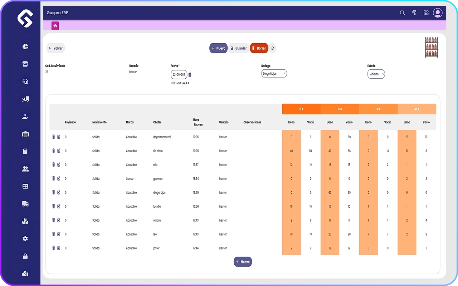
Task: Open the apps grid icon in header
Action: (426, 13)
